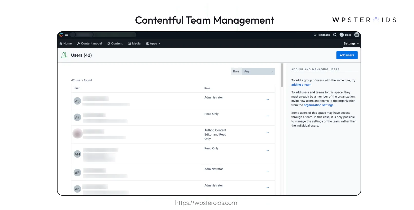
Task: Click the AR user avatar
Action: [77, 173]
